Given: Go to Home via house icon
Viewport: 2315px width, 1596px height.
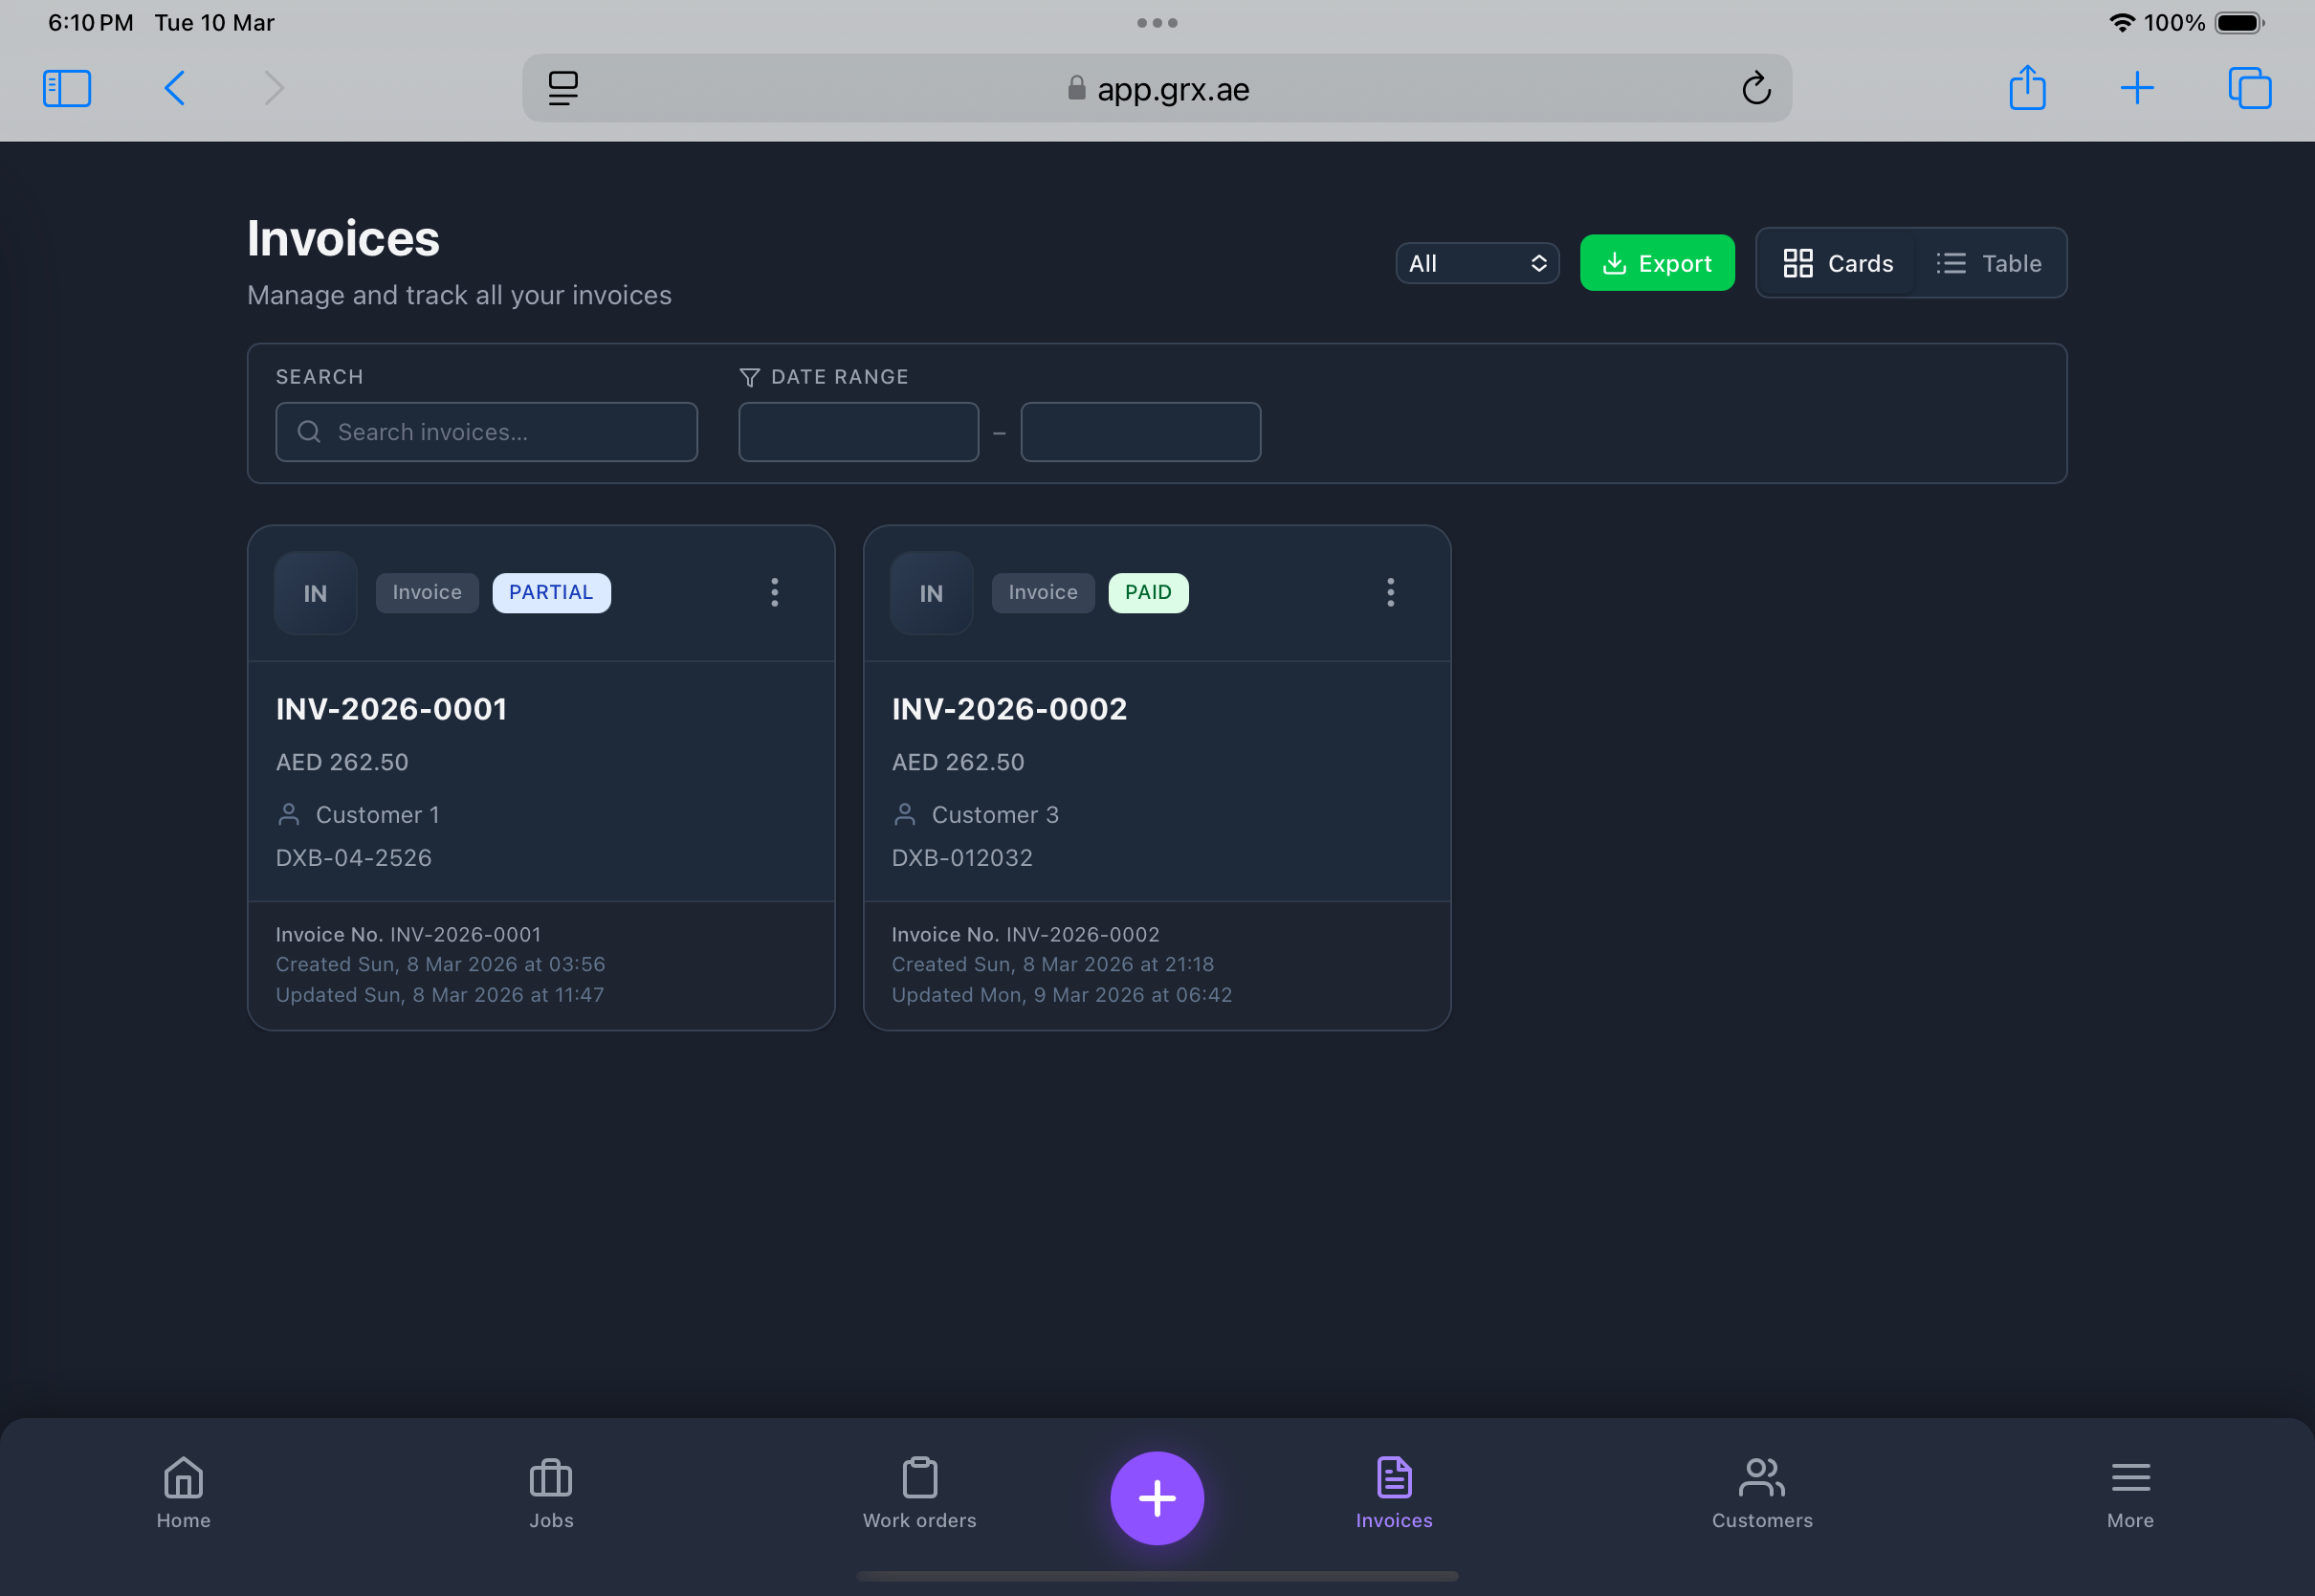Looking at the screenshot, I should coord(183,1474).
